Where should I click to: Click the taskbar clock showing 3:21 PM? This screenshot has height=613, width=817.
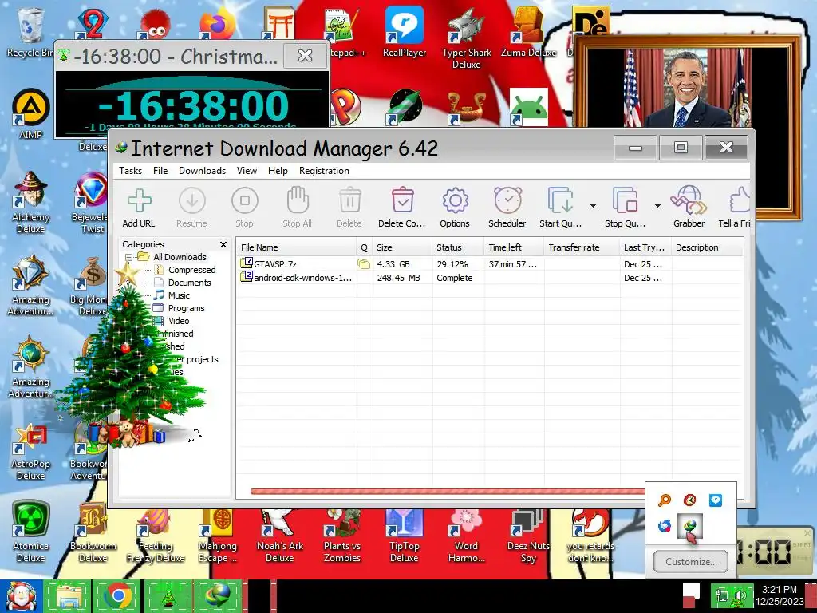(x=780, y=595)
